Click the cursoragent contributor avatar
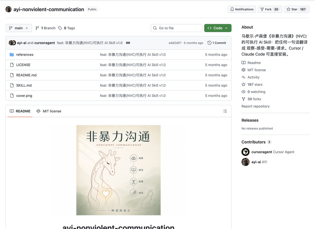Screen dimensions: 315x229 click(245, 152)
